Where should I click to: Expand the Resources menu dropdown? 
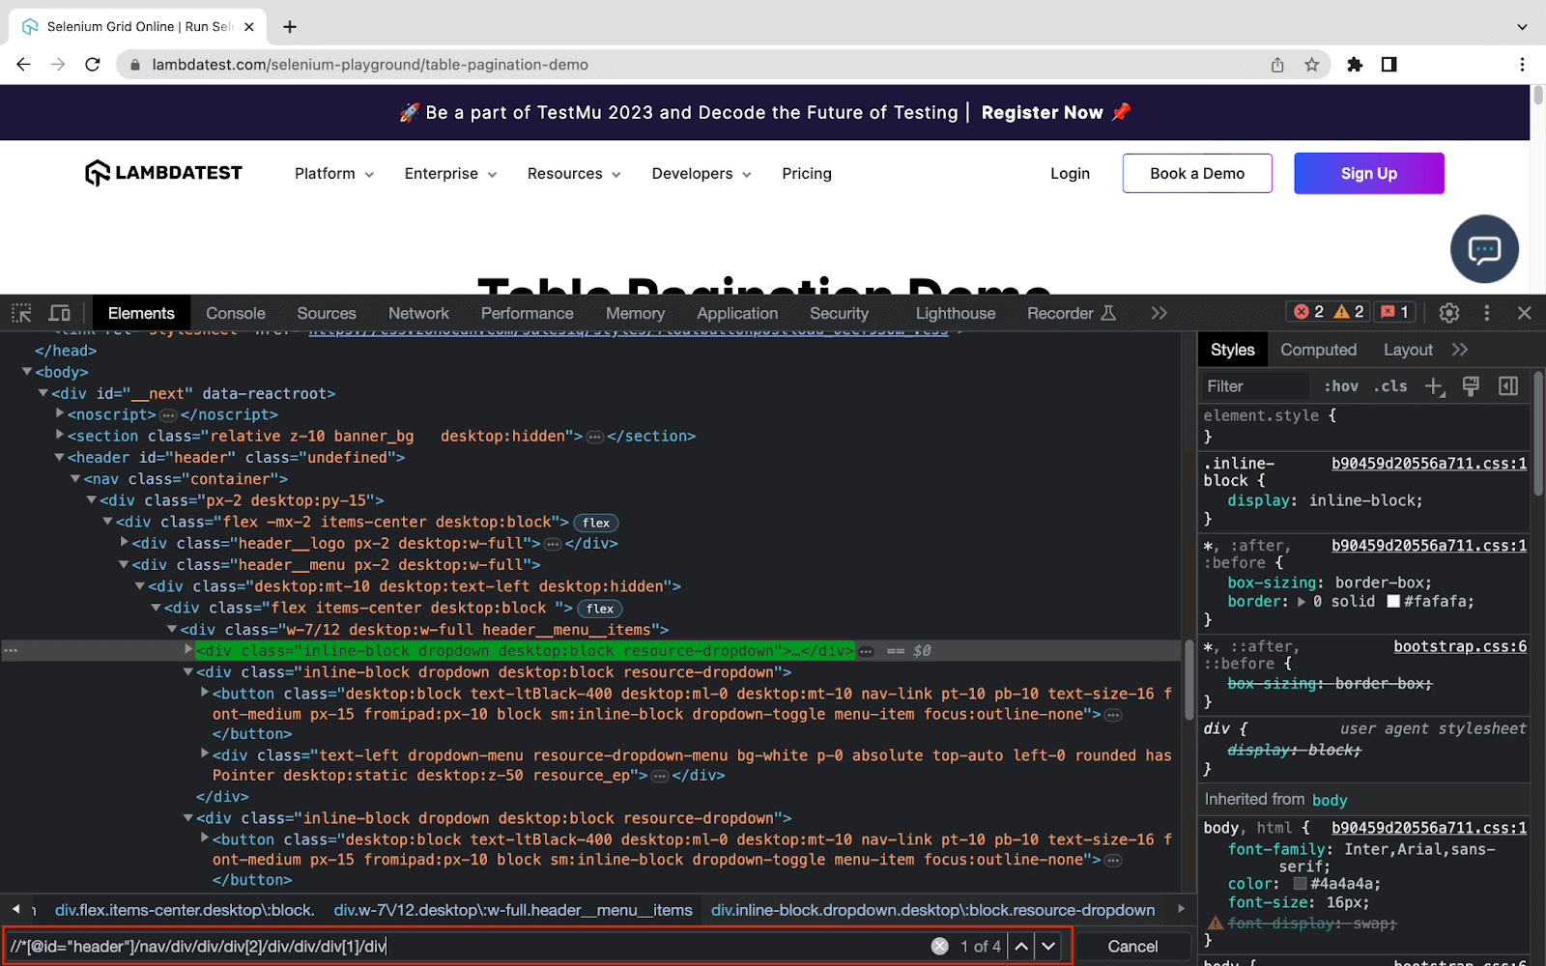click(574, 174)
